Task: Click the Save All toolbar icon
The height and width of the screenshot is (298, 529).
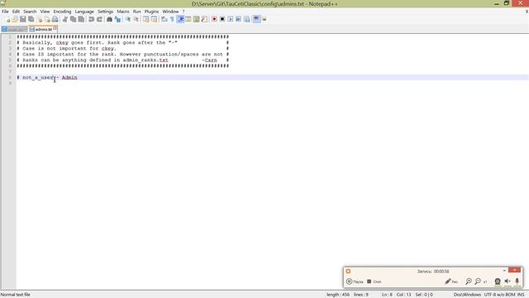Action: click(x=31, y=19)
